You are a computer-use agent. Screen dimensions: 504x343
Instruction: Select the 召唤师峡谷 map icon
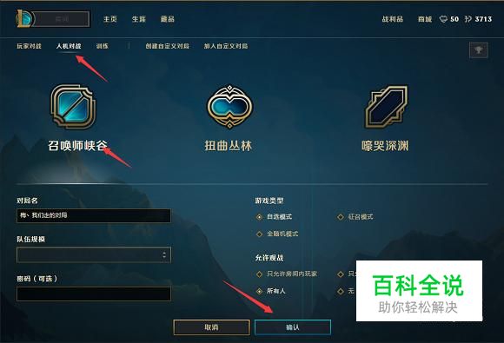[73, 107]
